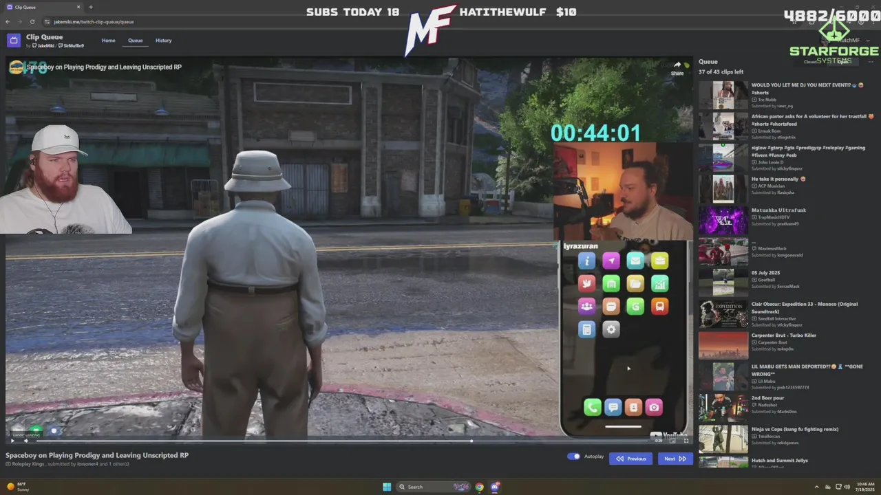Click submitter name lorsoner4
The width and height of the screenshot is (881, 495).
pos(87,464)
